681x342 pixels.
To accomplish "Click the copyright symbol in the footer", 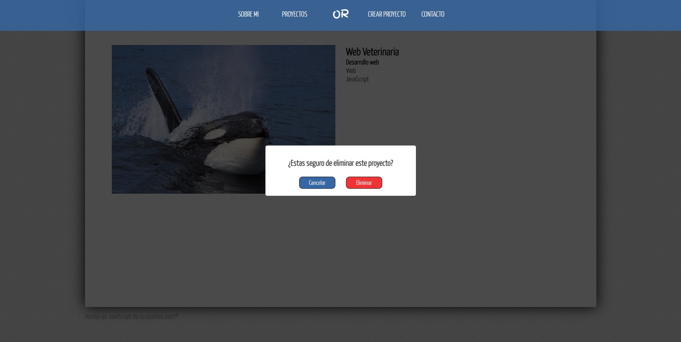I will 176,315.
